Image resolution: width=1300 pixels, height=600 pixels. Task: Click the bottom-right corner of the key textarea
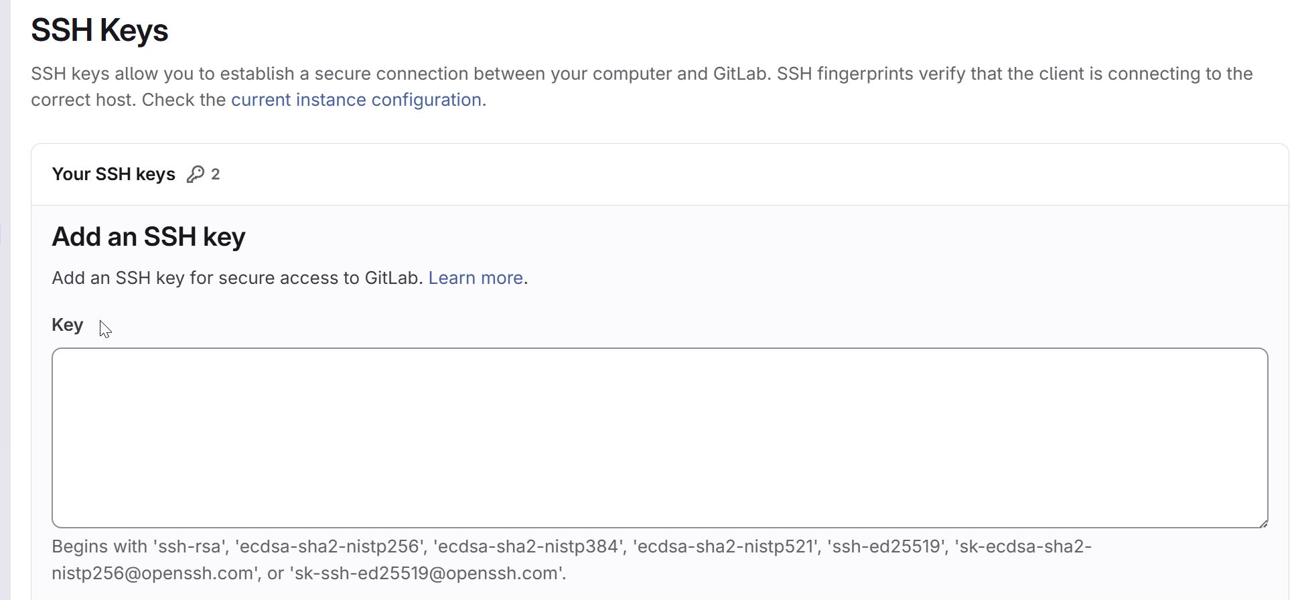[1262, 522]
